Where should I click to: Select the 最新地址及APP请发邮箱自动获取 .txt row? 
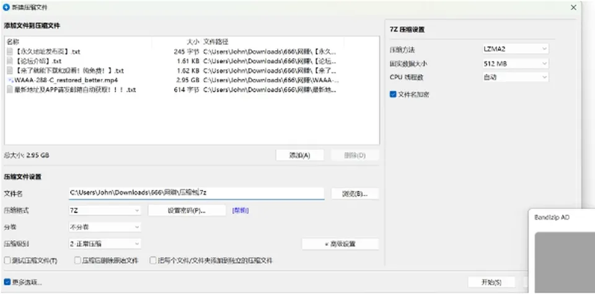pyautogui.click(x=192, y=90)
